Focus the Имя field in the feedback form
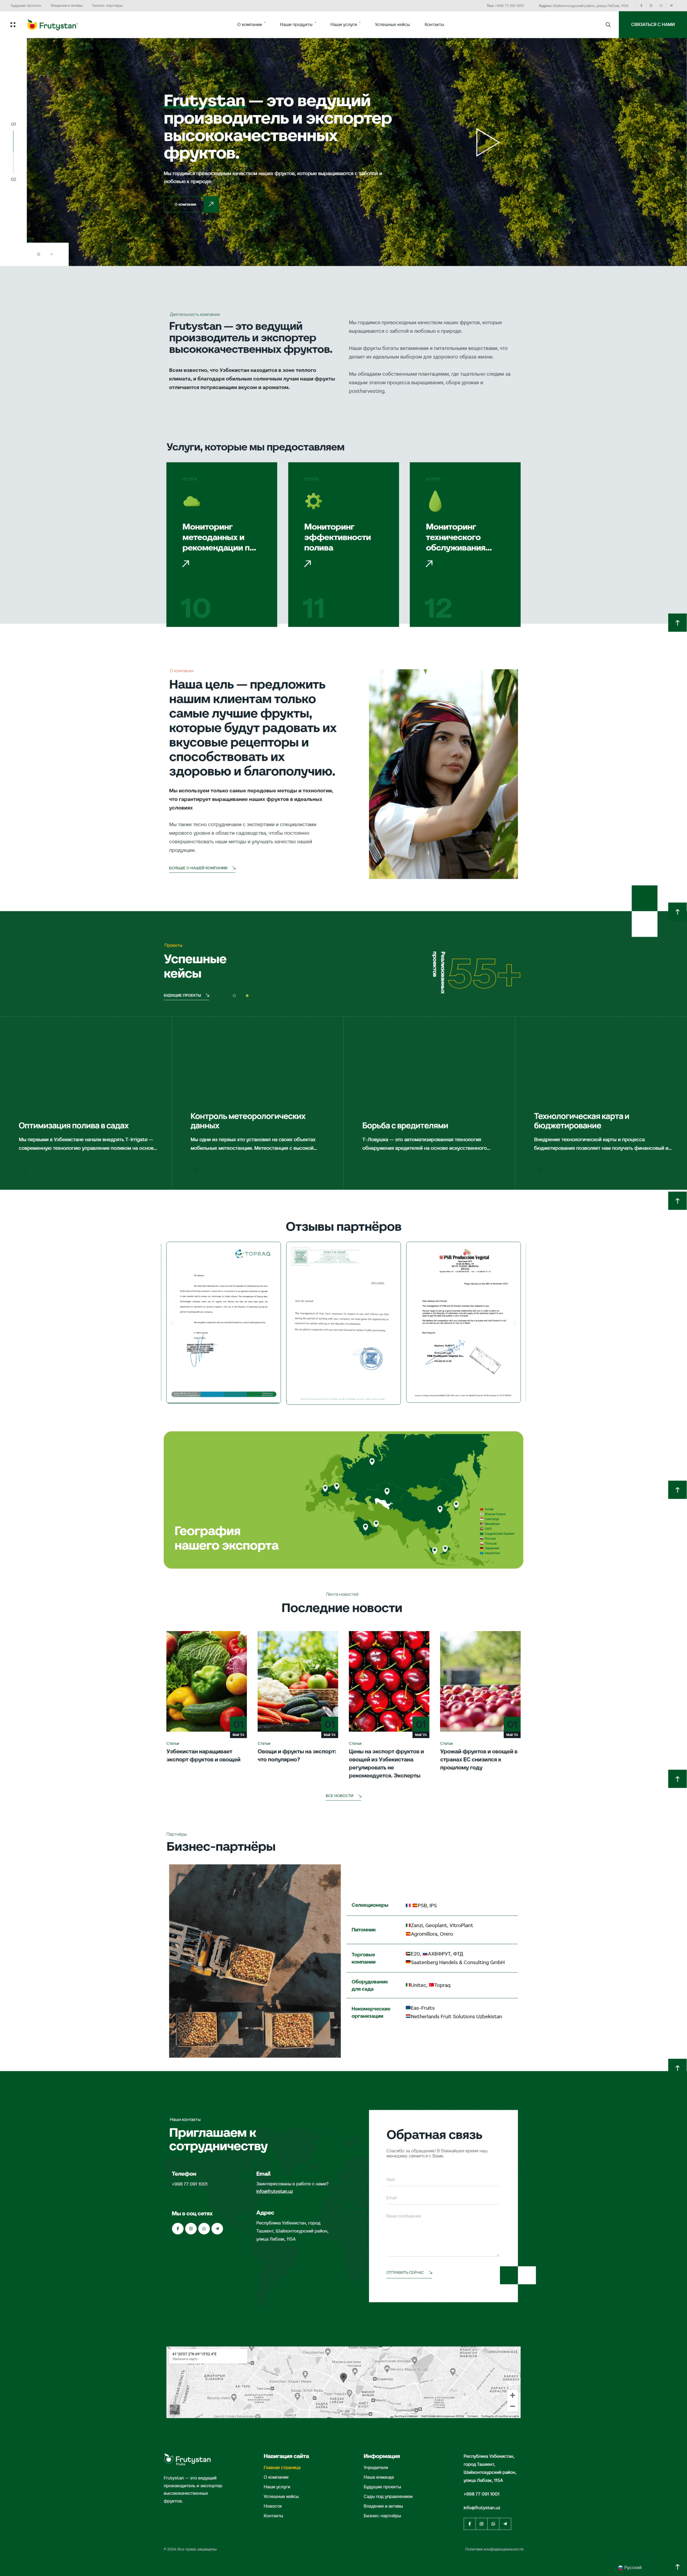Image resolution: width=687 pixels, height=2576 pixels. pos(443,2180)
